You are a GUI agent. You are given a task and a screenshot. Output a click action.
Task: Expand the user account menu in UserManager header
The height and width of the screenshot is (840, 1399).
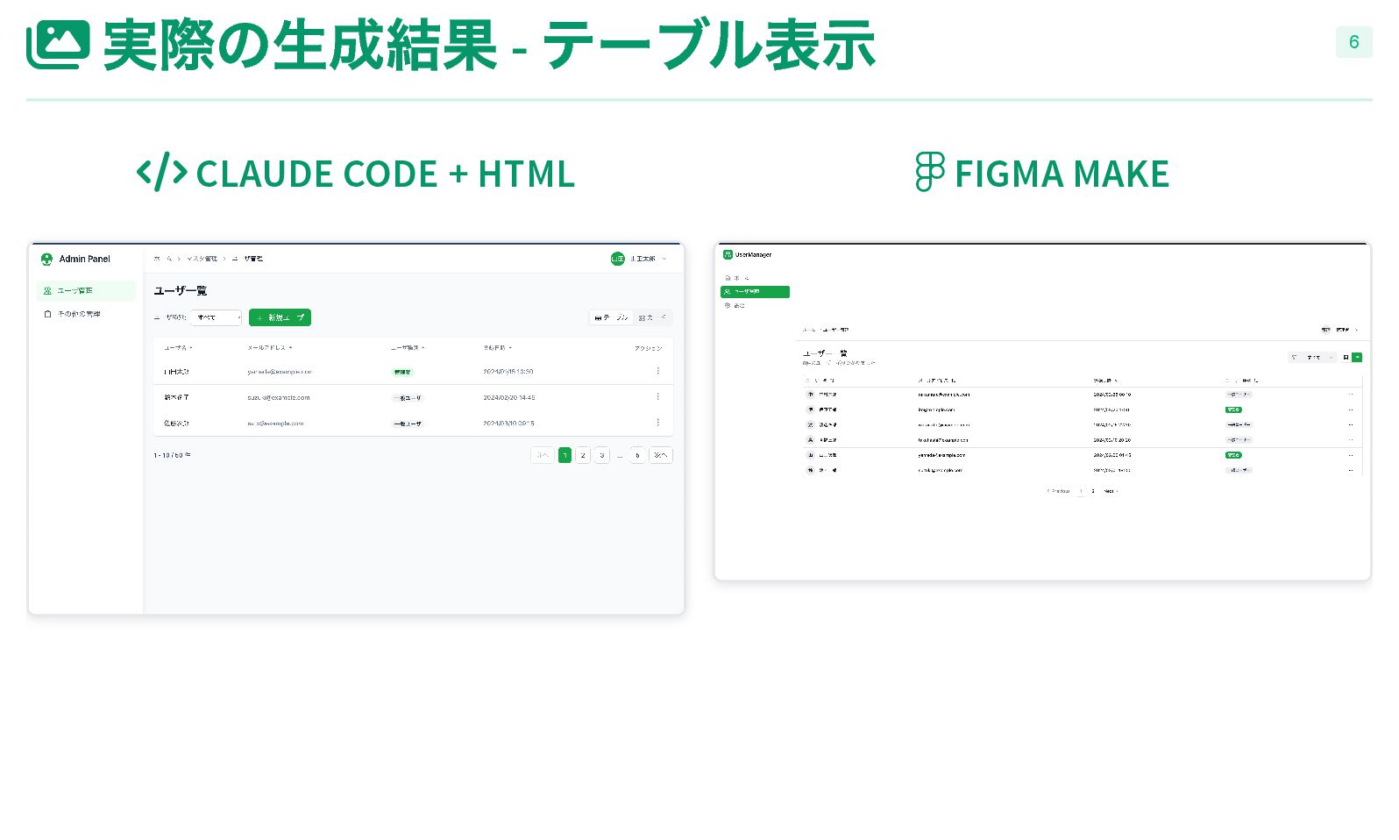(1340, 330)
